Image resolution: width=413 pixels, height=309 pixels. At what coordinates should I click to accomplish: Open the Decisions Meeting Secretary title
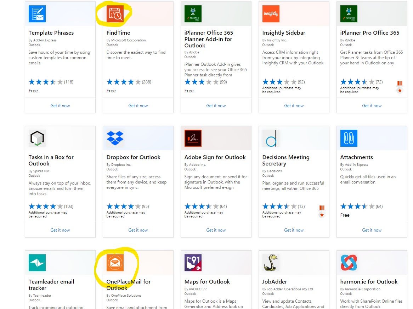(x=286, y=161)
